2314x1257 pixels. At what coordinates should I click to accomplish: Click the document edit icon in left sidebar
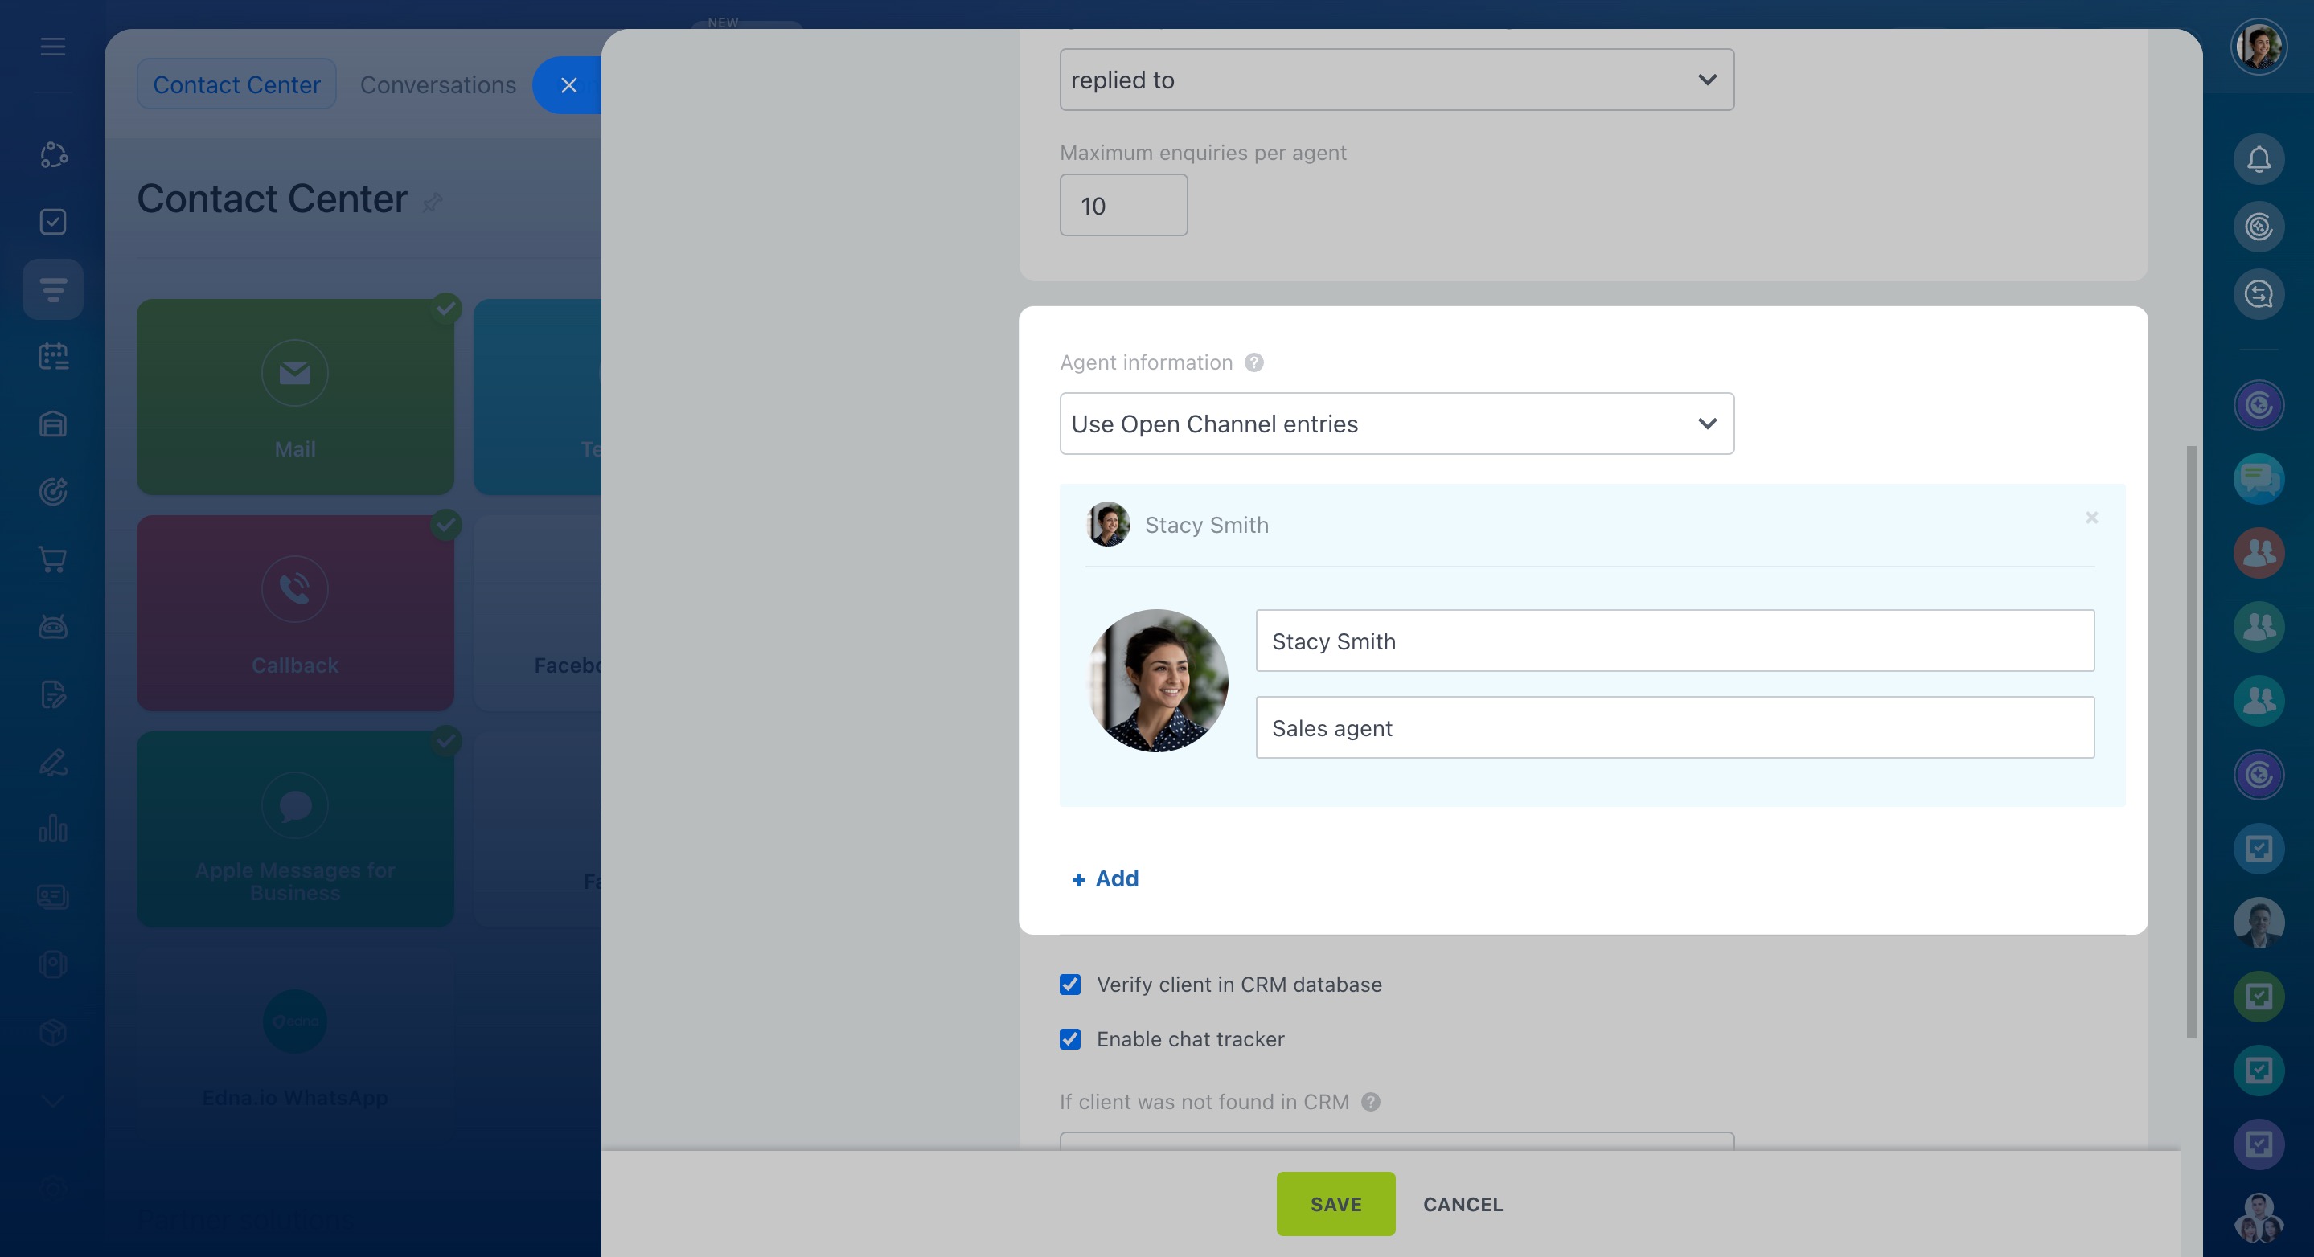53,694
